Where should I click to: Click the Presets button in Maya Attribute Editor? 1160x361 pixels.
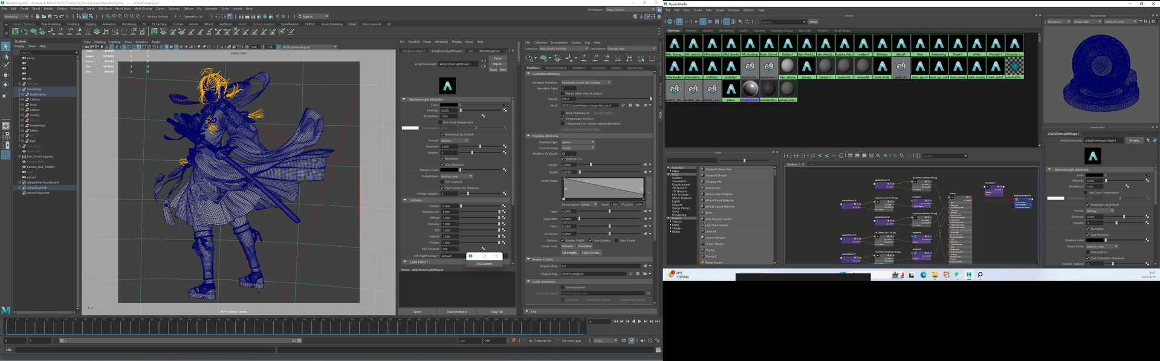(x=497, y=64)
